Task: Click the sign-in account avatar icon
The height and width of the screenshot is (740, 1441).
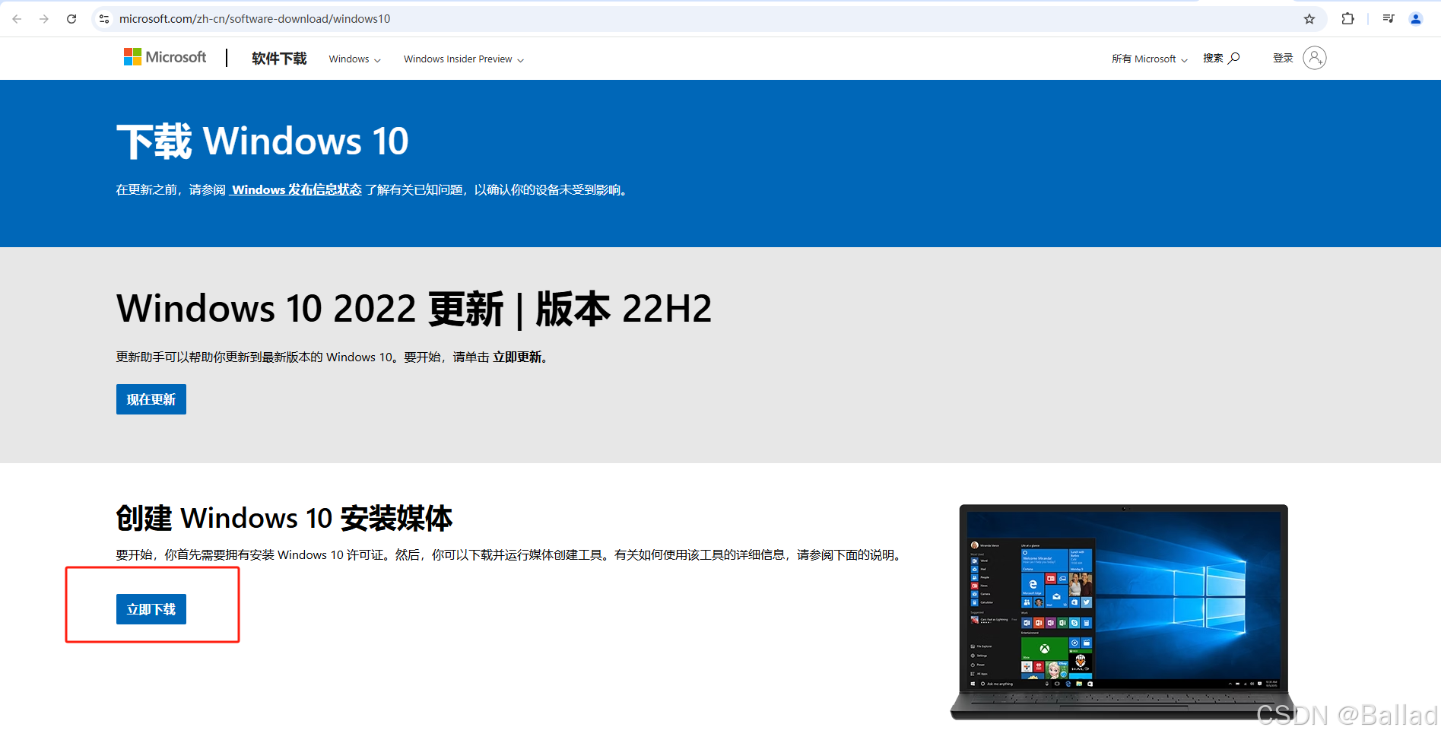Action: click(x=1315, y=58)
